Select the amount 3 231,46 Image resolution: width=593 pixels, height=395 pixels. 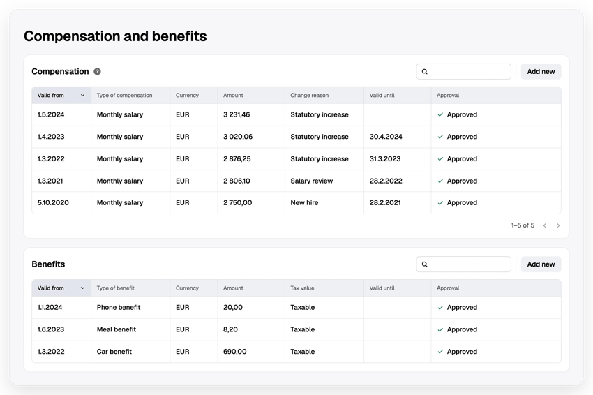point(237,114)
